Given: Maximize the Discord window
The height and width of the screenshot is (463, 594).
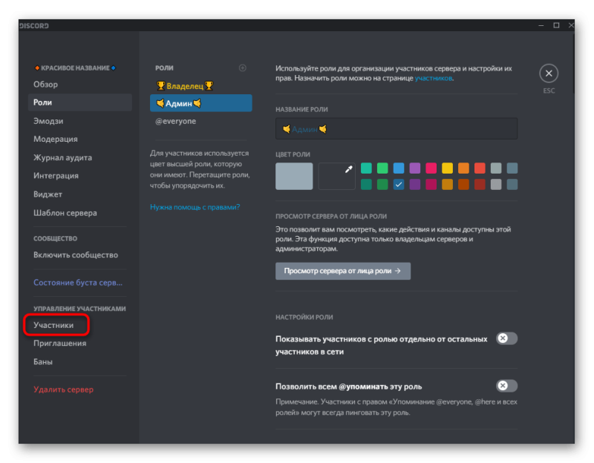Looking at the screenshot, I should pyautogui.click(x=556, y=25).
